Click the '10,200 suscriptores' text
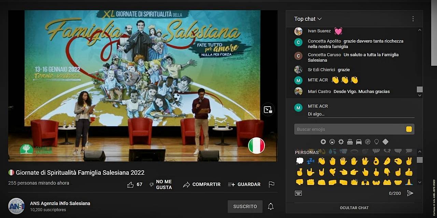The height and width of the screenshot is (218, 437). pyautogui.click(x=48, y=210)
